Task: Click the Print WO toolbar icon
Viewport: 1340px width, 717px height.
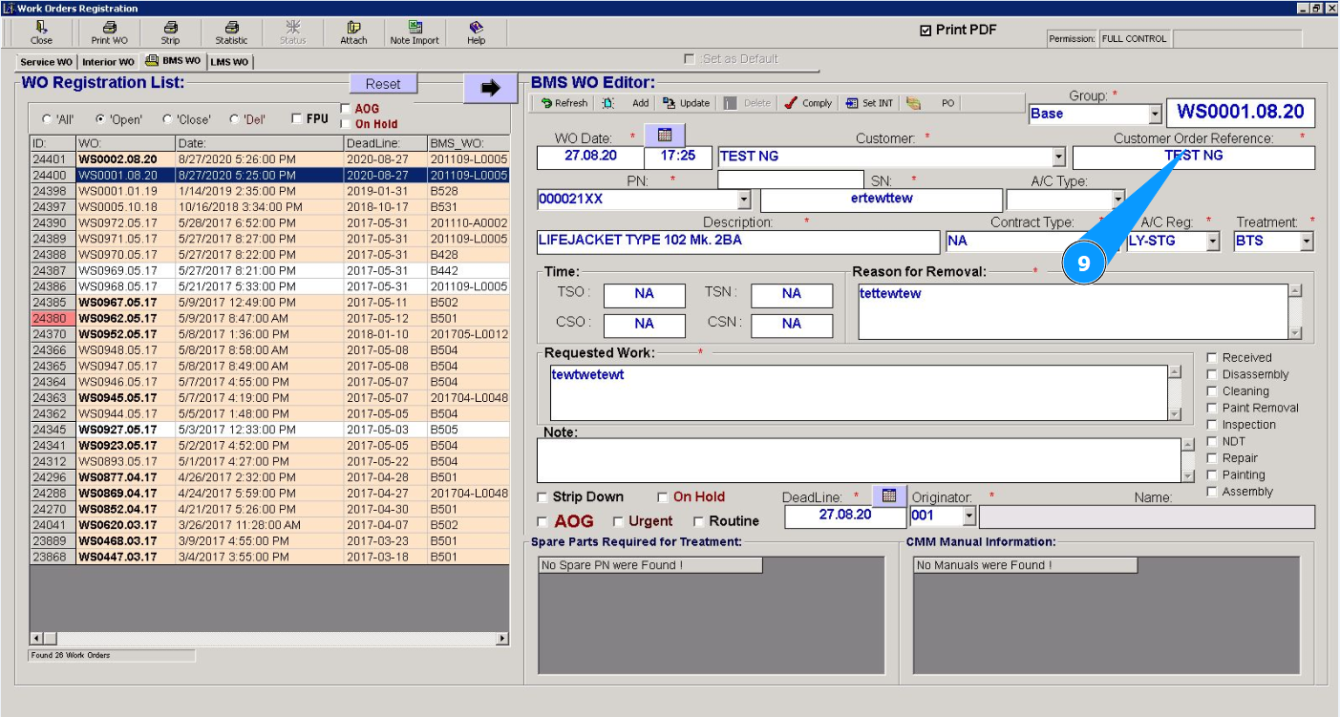Action: (109, 32)
